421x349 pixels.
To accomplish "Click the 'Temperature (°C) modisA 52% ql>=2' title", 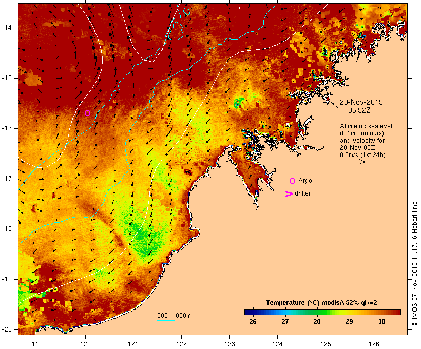I will coord(321,303).
